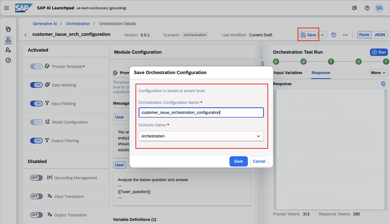Select the second User message role tab
The width and height of the screenshot is (390, 224).
pyautogui.click(x=119, y=165)
